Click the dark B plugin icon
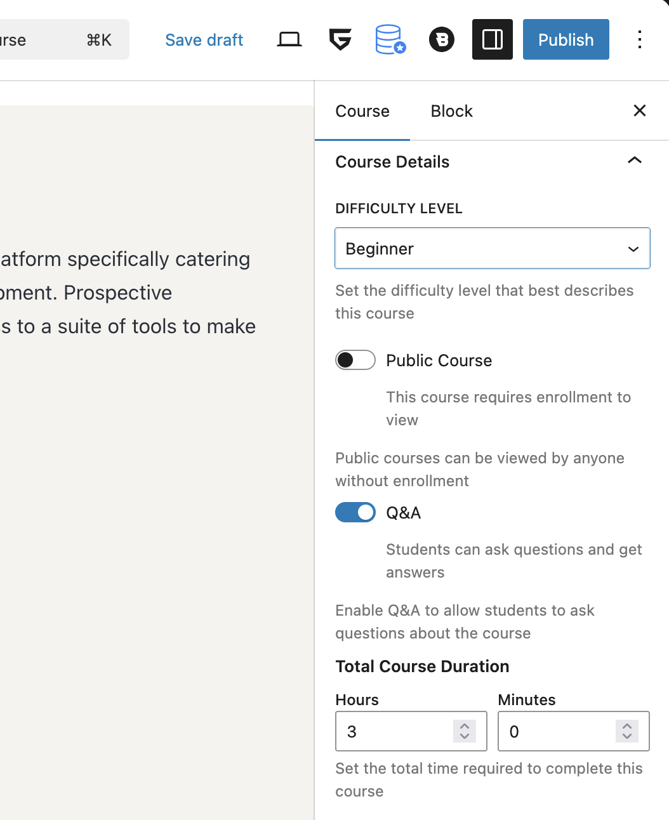 click(x=442, y=39)
